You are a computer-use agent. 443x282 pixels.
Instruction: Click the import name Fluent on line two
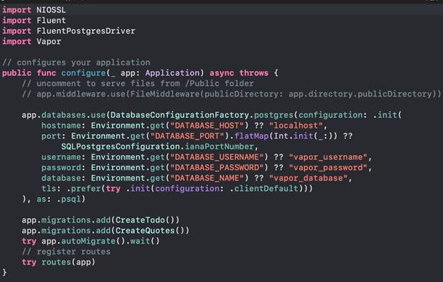click(x=51, y=21)
